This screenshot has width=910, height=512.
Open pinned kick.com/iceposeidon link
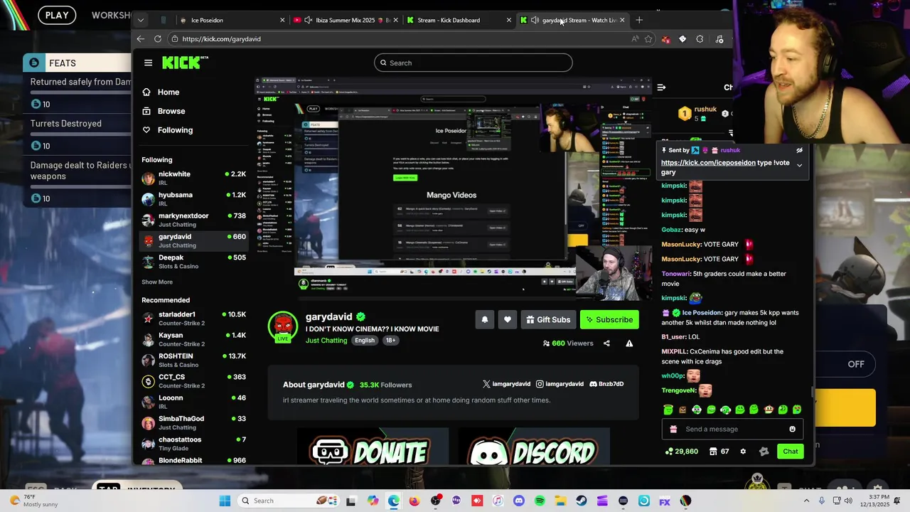[708, 163]
